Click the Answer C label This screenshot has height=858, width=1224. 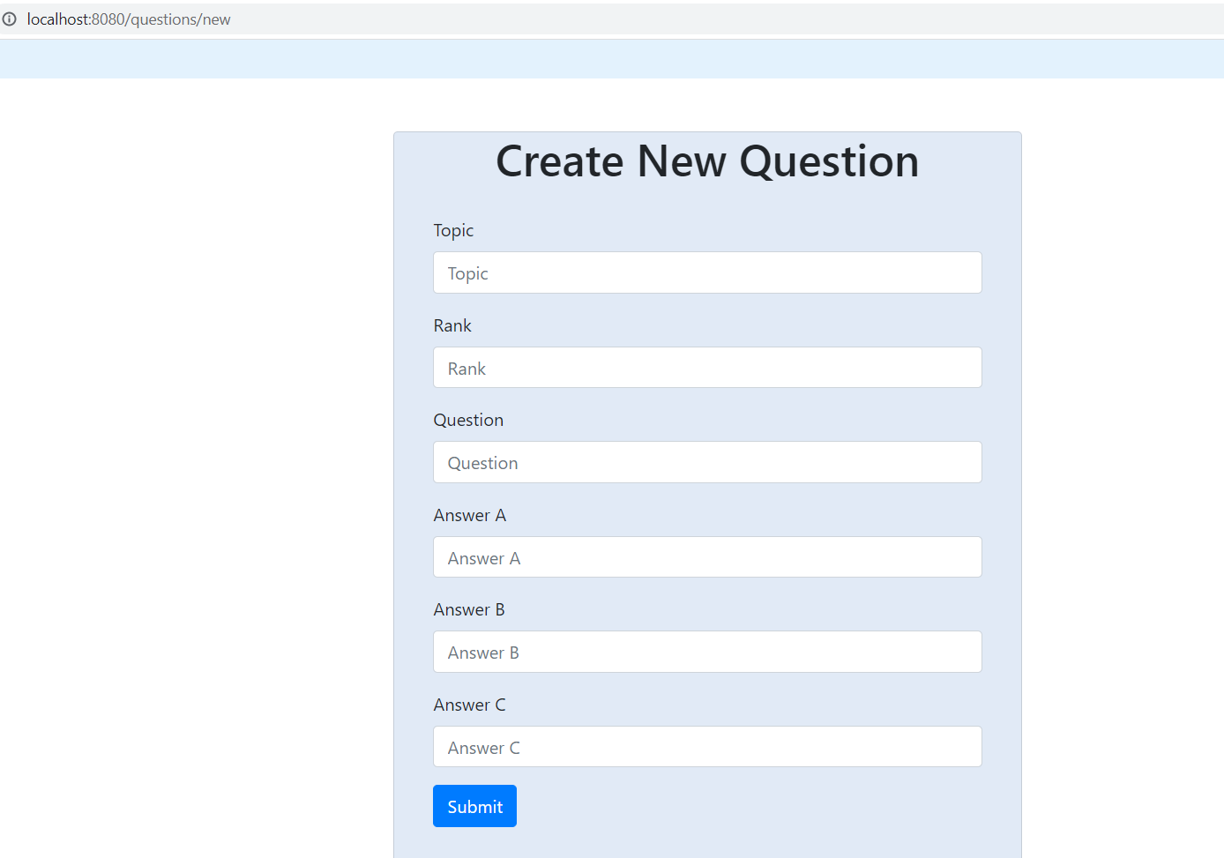[470, 705]
